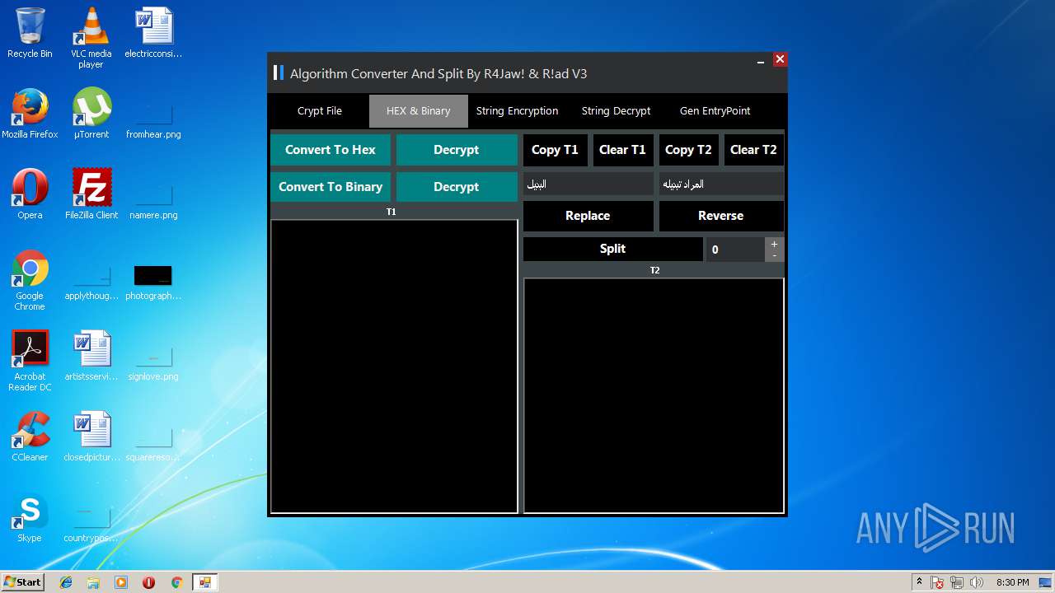The image size is (1055, 593).
Task: Click inside the T2 text area
Action: [654, 395]
